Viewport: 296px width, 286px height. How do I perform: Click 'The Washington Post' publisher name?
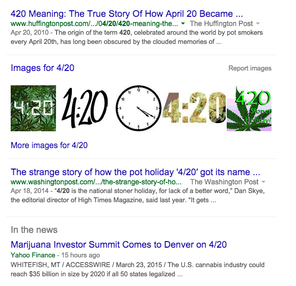(x=224, y=182)
